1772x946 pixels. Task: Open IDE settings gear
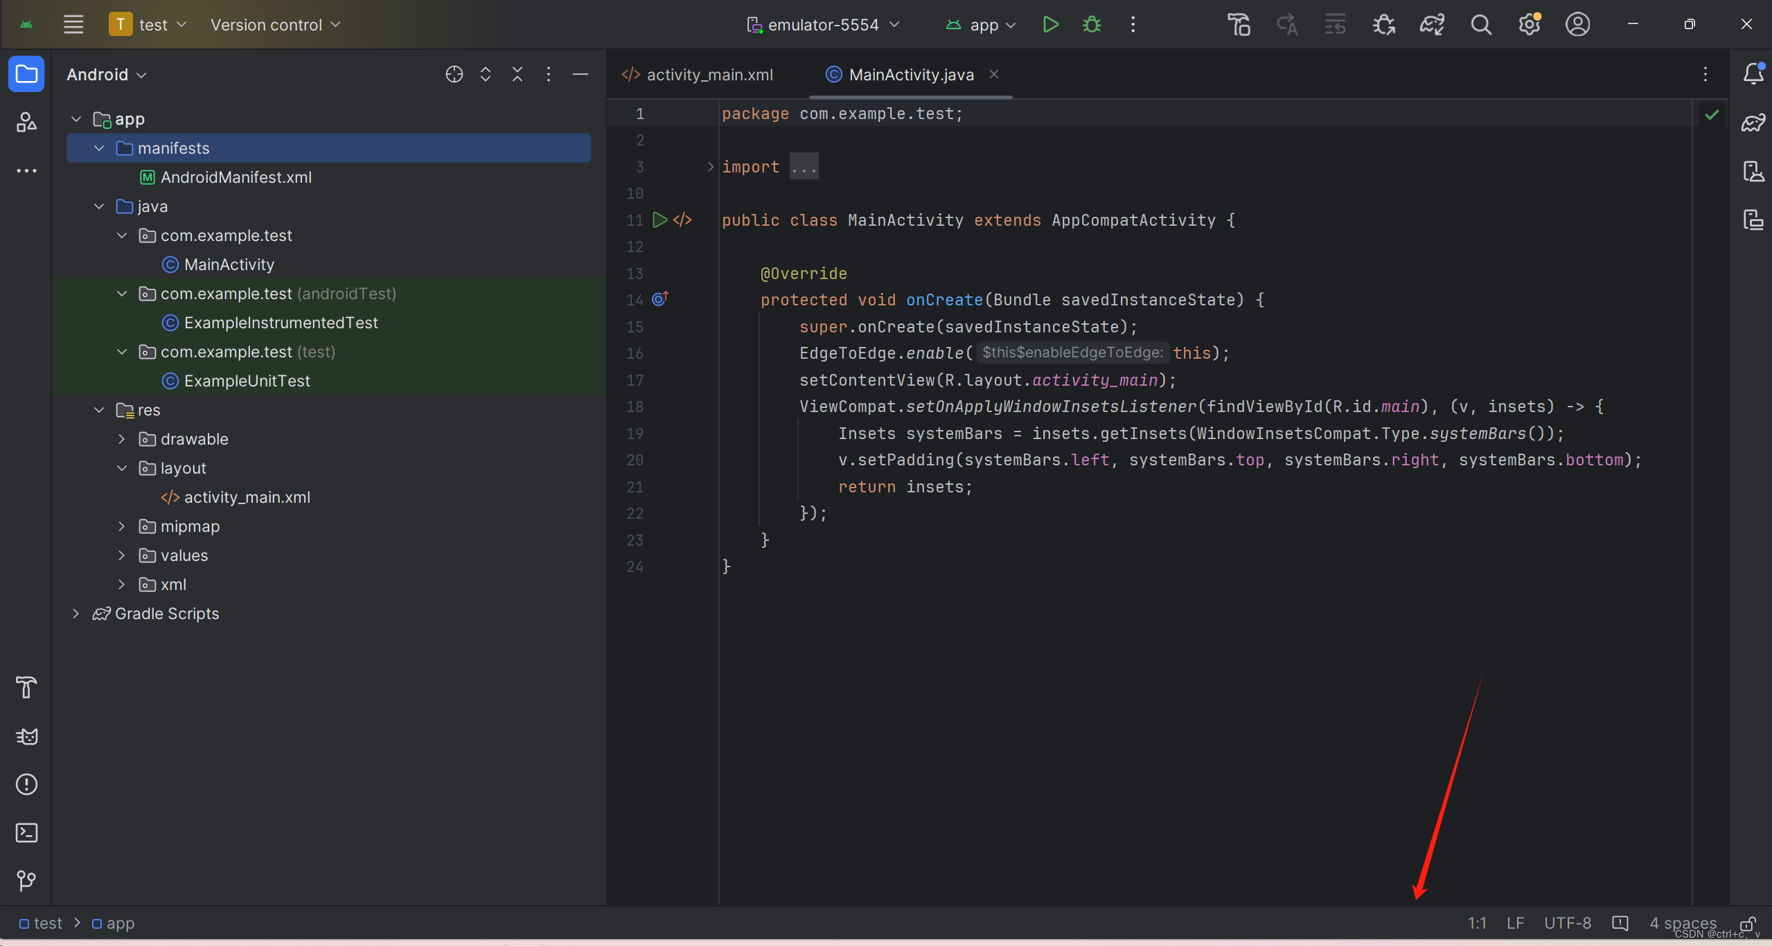coord(1530,25)
